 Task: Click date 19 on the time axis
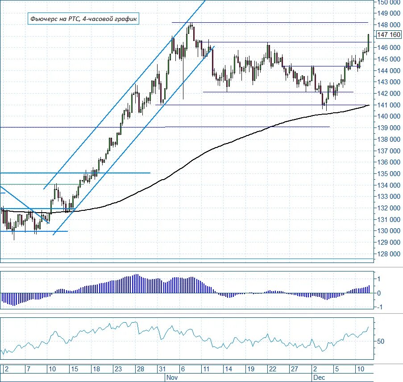tap(250, 369)
